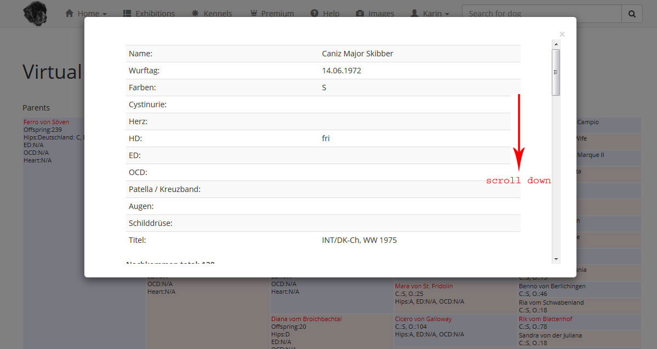The height and width of the screenshot is (349, 657).
Task: Close the dog details popup
Action: point(562,34)
